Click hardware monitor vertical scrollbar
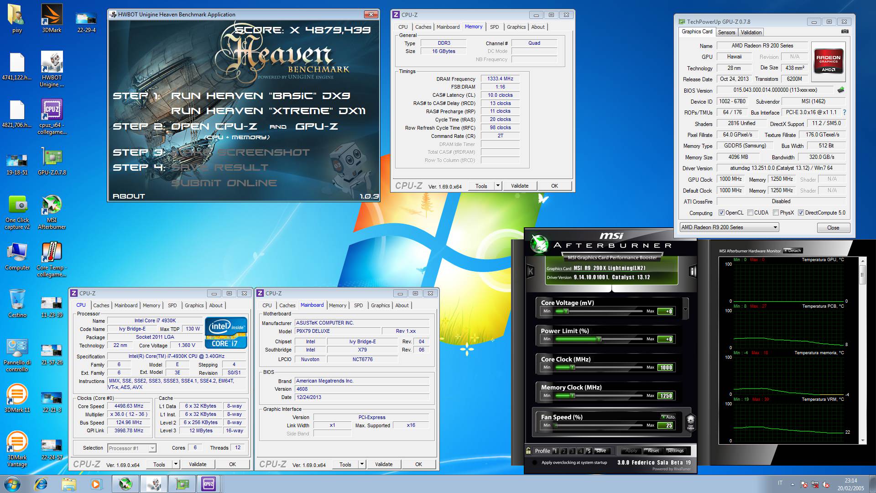 (x=862, y=351)
